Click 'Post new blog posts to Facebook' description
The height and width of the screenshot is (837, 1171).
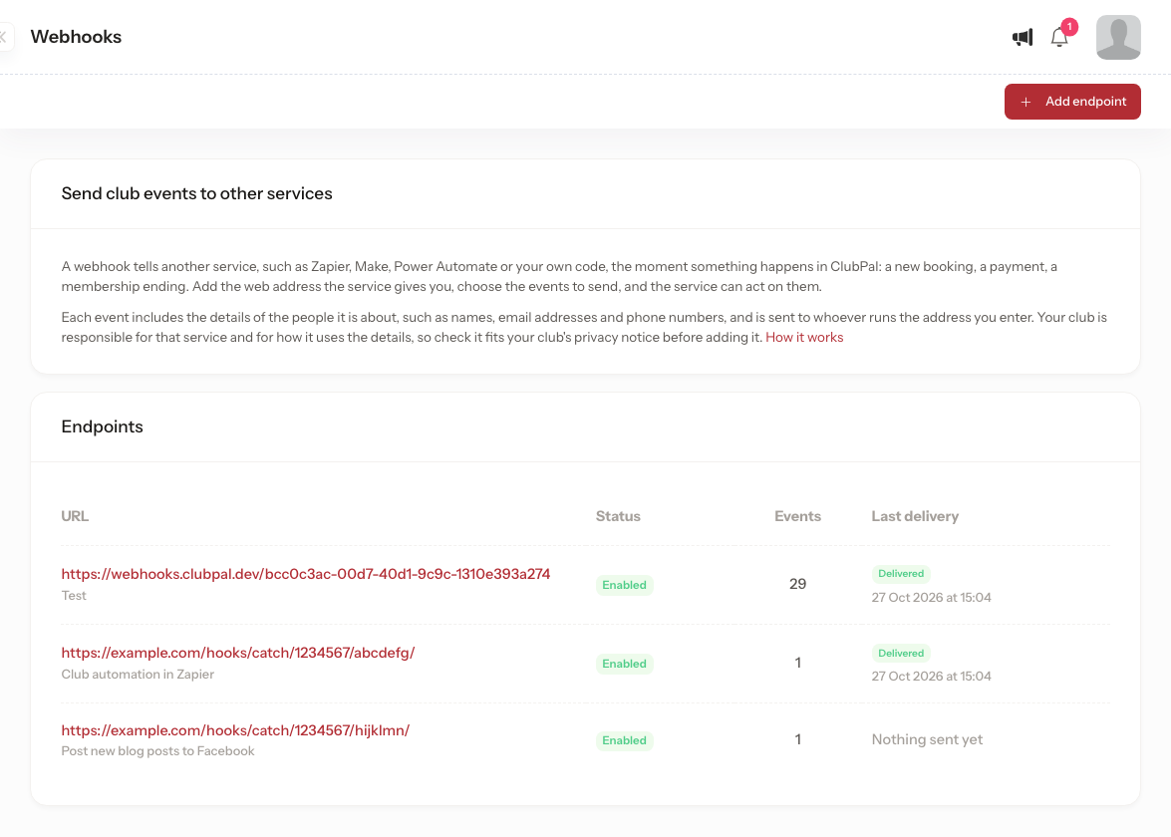click(x=157, y=751)
